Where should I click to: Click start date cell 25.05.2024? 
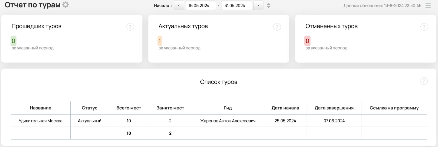[285, 121]
